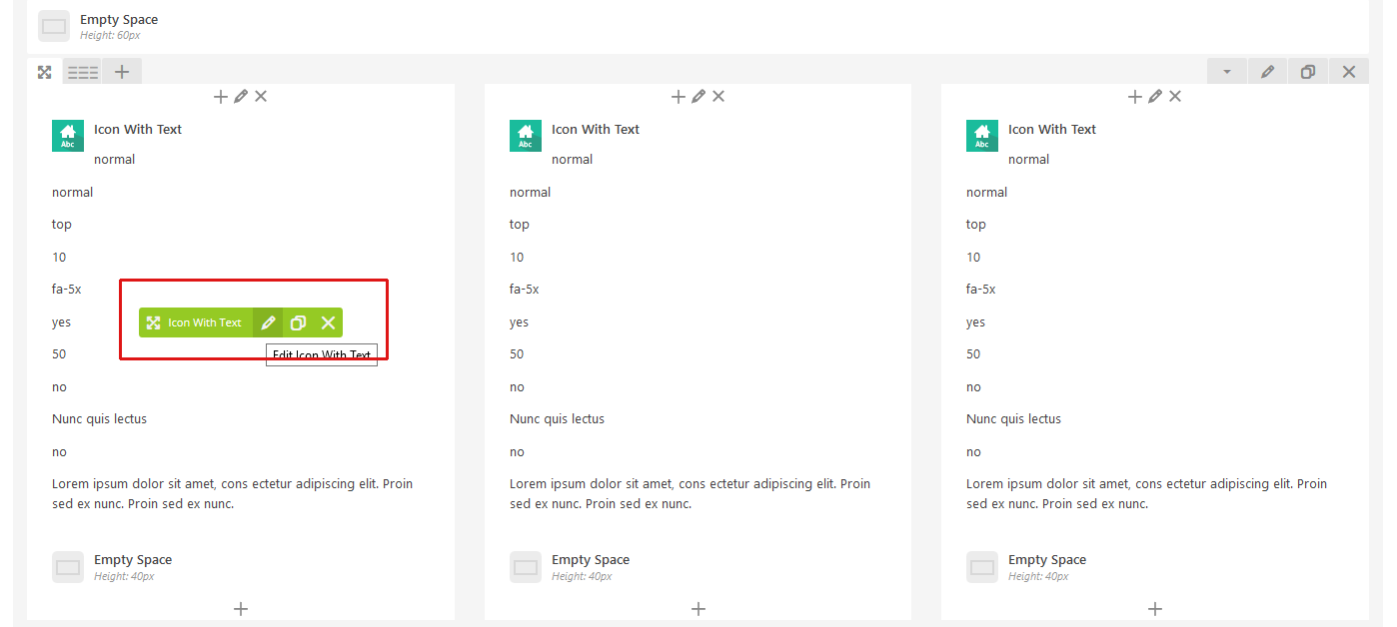Add an element at the bottom of the middle column

(698, 609)
